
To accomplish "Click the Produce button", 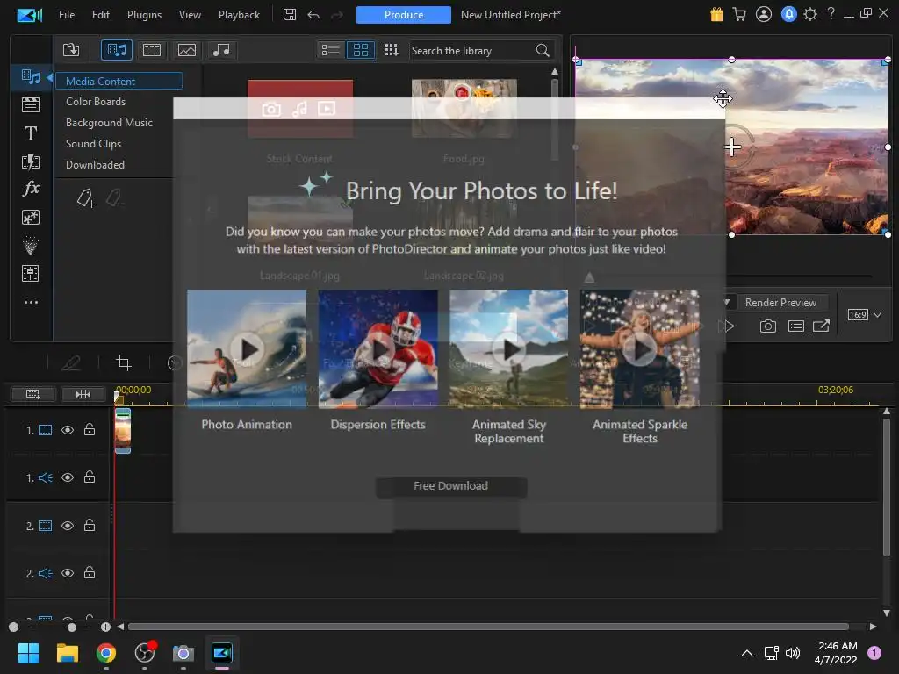I will (x=404, y=14).
